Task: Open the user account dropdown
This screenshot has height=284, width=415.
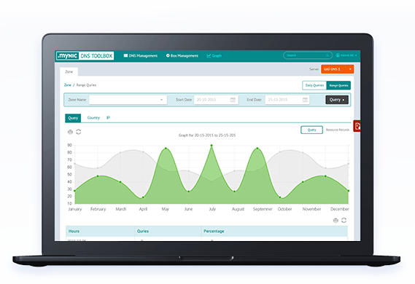Action: tap(346, 55)
